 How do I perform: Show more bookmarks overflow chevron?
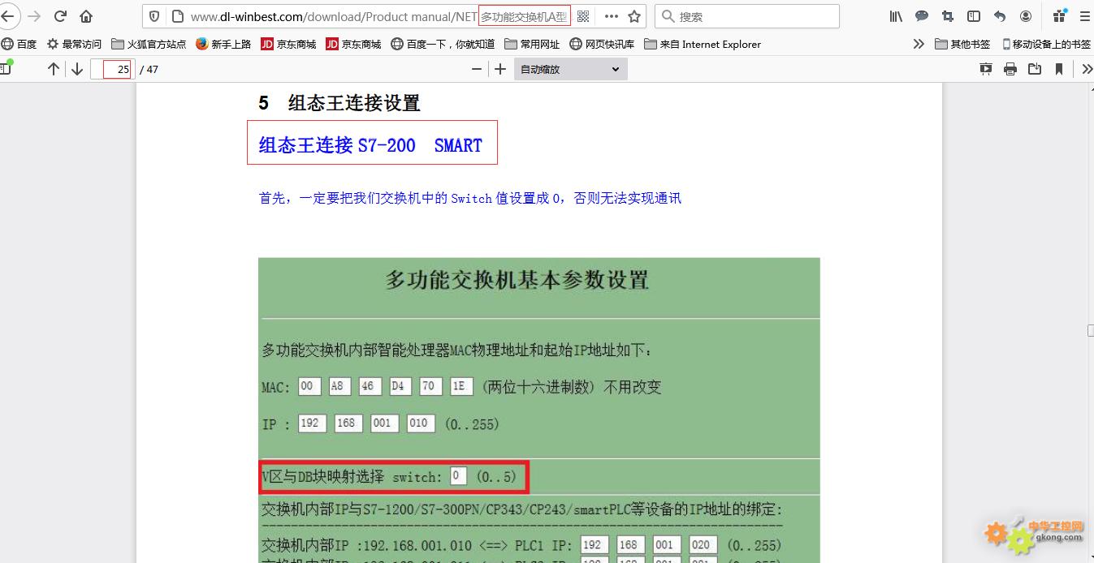tap(919, 44)
